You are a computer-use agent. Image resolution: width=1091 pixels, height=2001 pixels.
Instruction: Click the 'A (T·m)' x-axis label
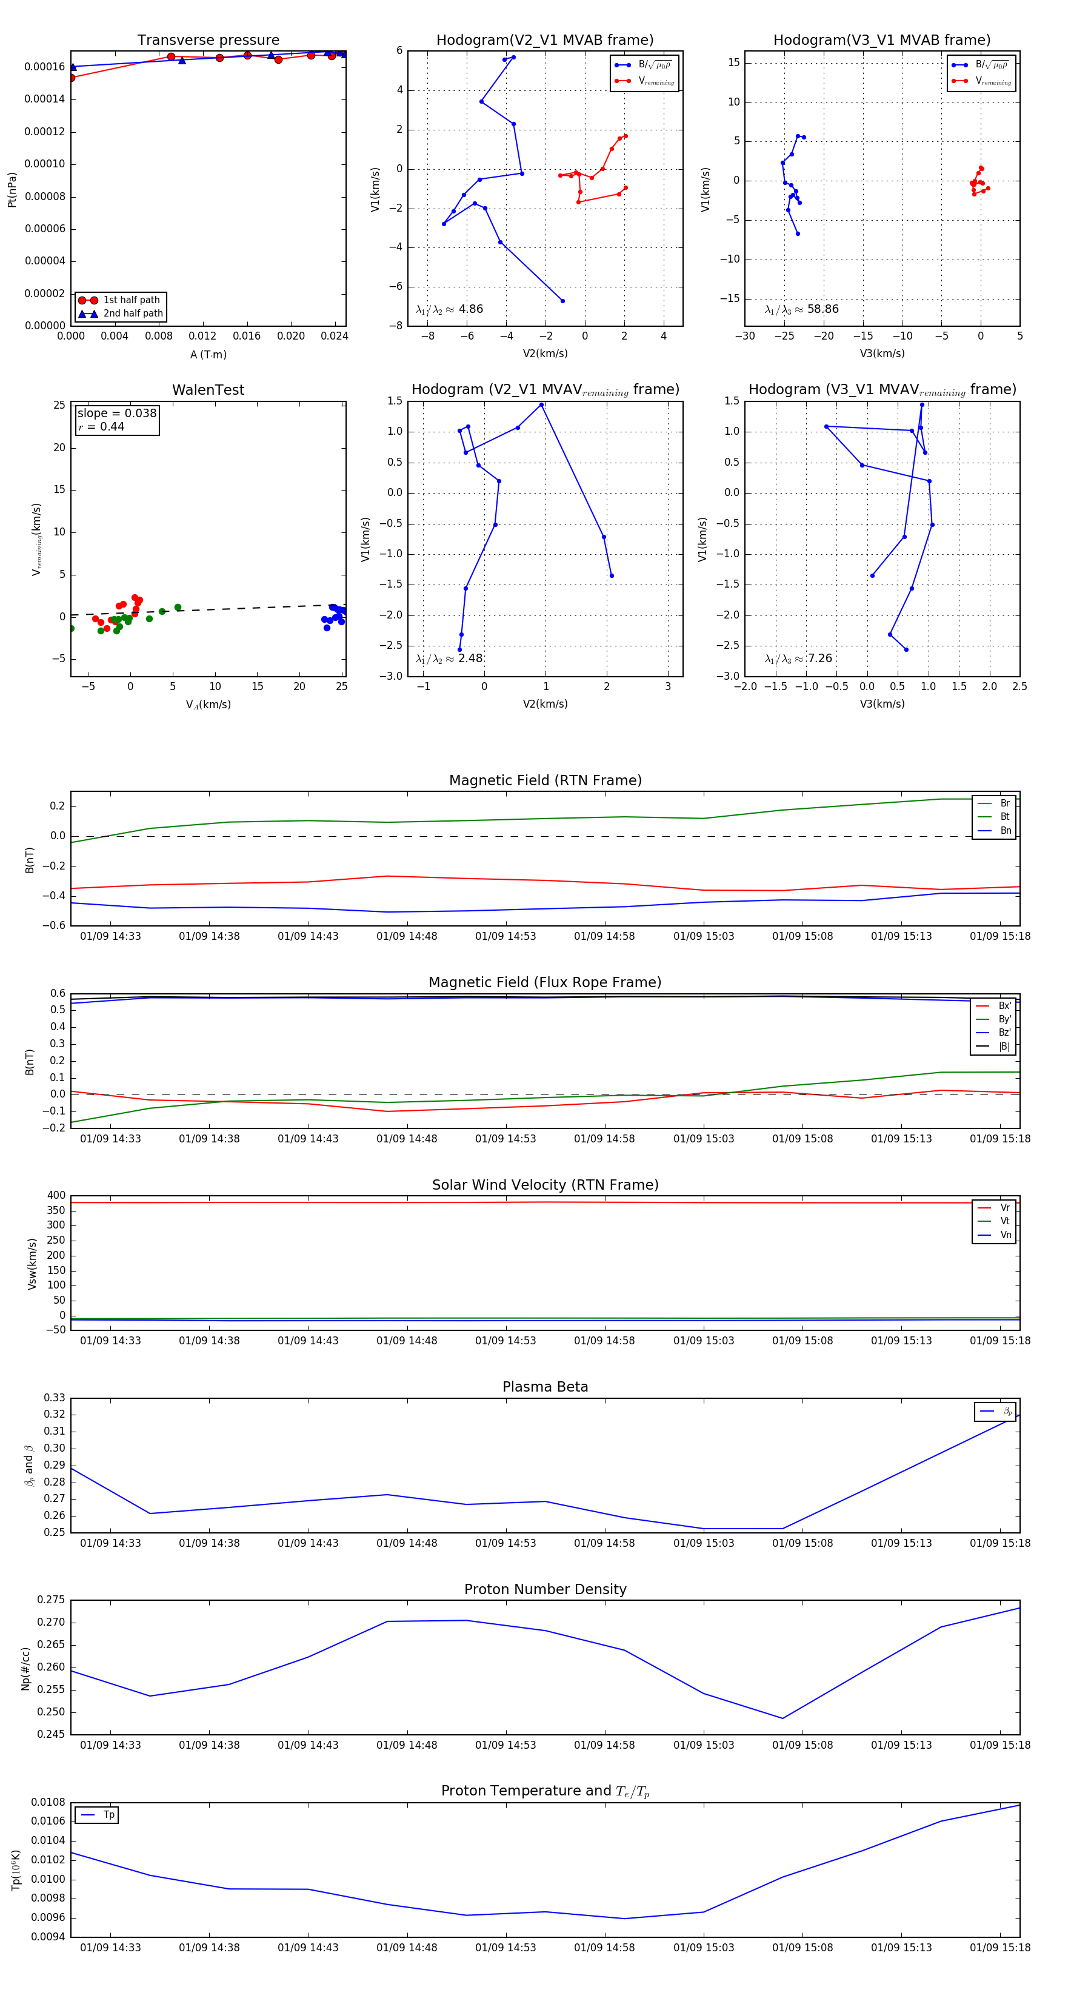pos(208,354)
